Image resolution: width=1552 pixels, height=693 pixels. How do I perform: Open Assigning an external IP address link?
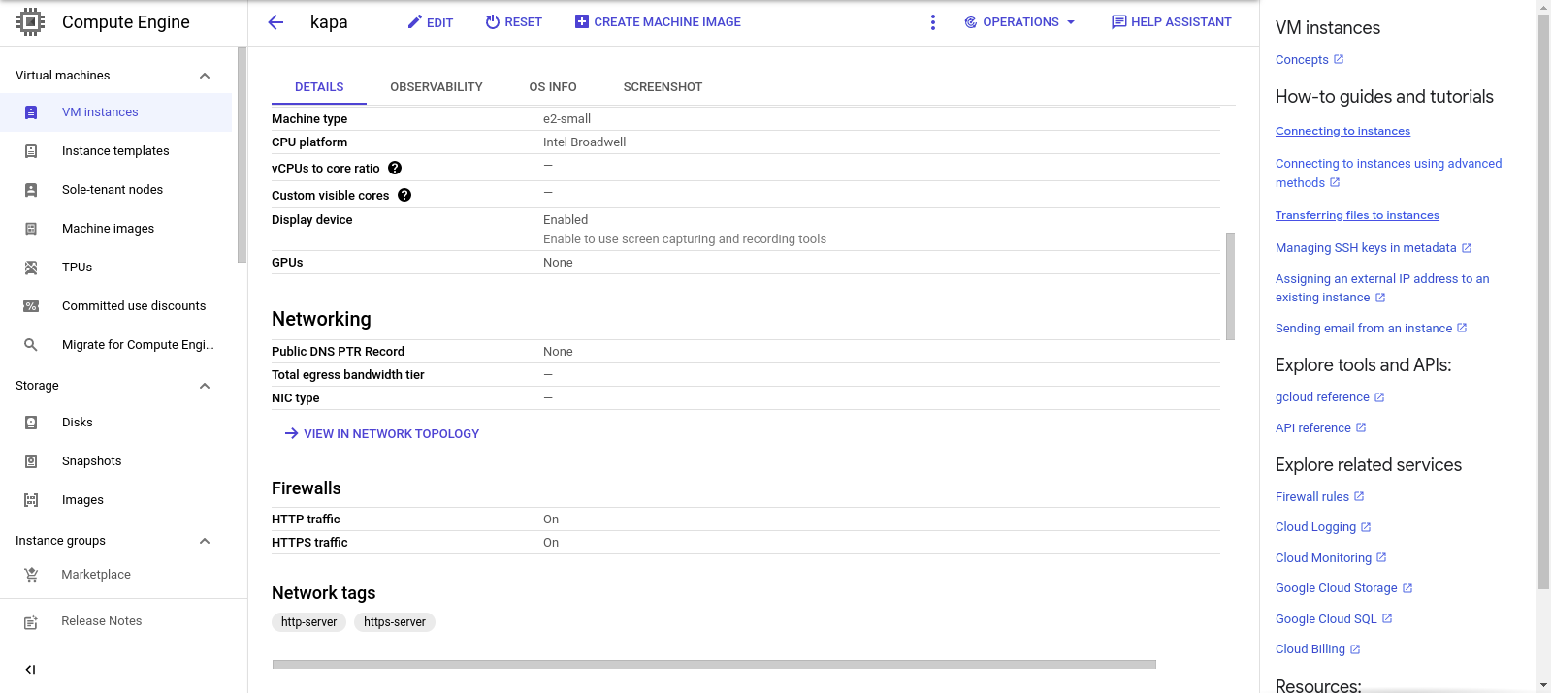coord(1382,288)
